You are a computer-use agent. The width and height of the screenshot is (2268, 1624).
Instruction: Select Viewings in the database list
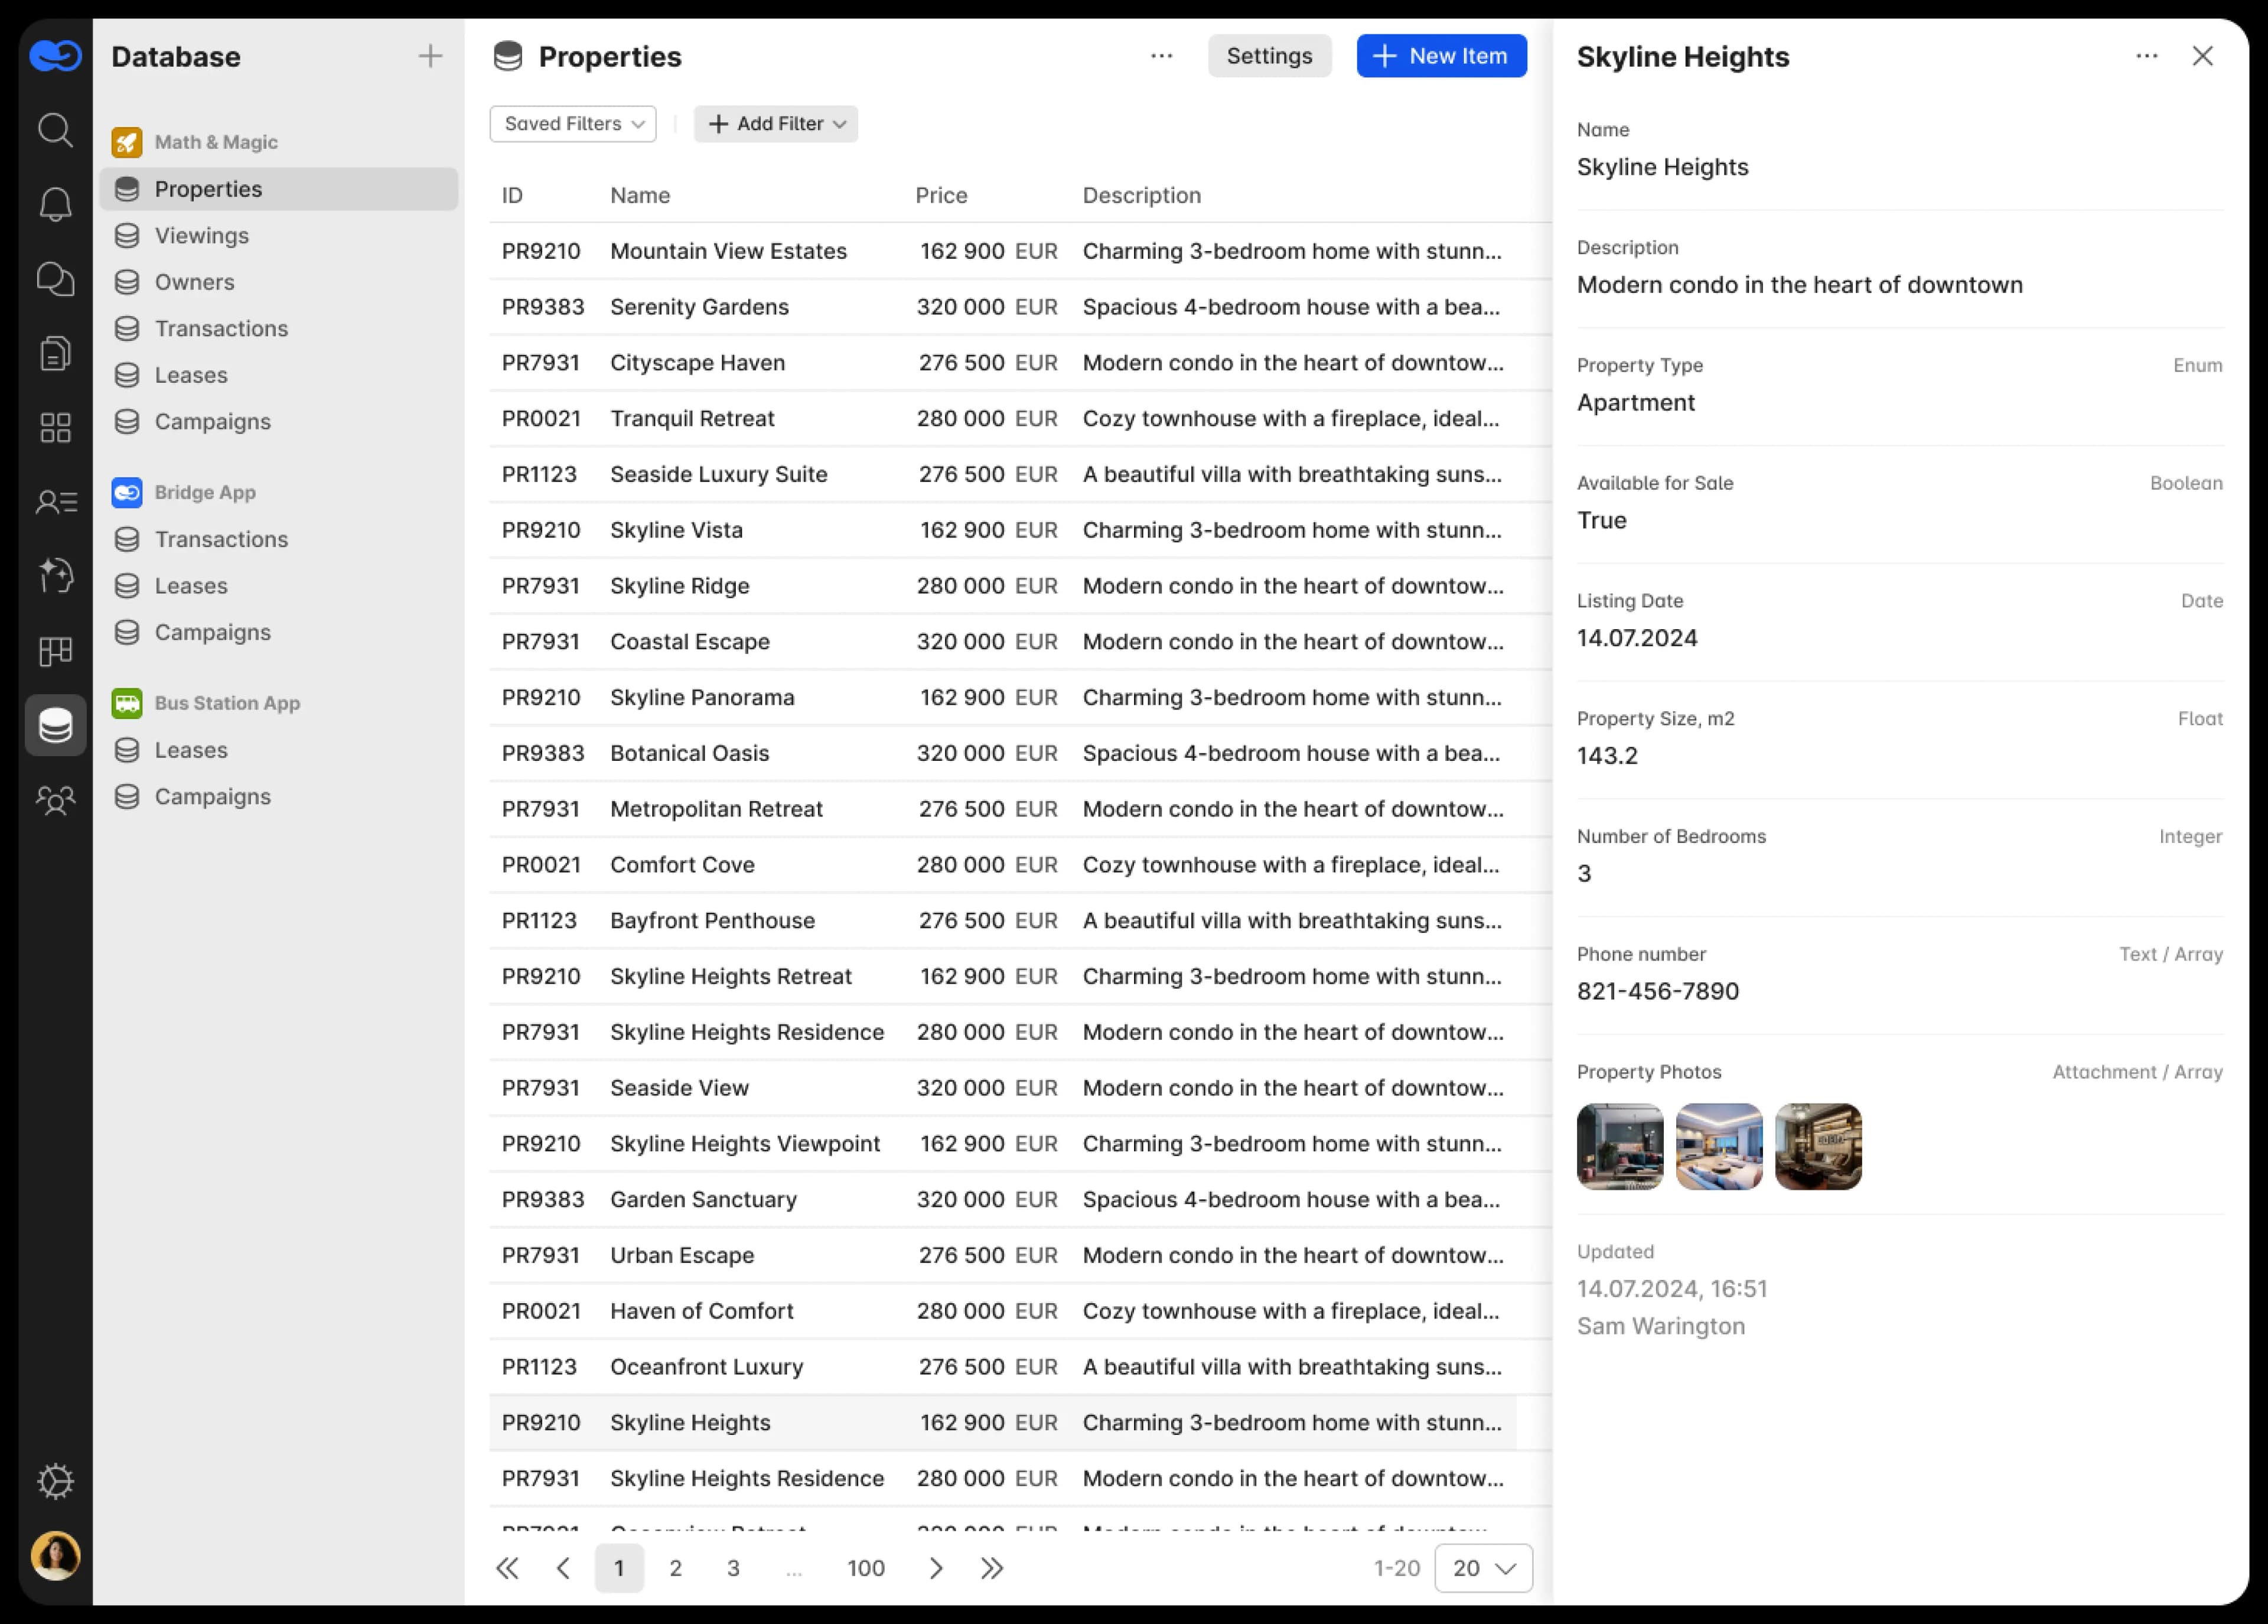tap(201, 236)
